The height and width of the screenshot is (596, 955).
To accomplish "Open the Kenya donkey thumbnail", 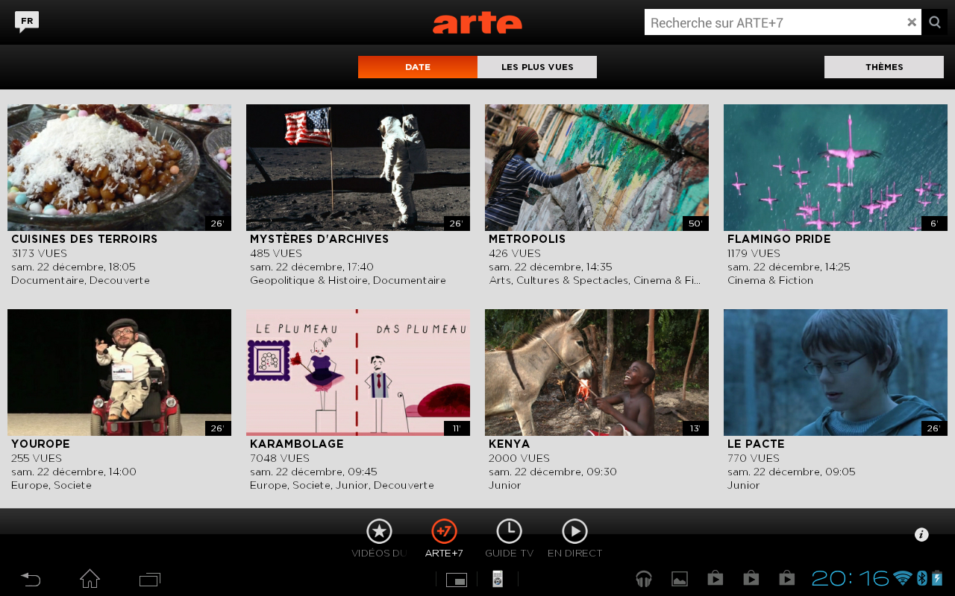I will coord(597,372).
